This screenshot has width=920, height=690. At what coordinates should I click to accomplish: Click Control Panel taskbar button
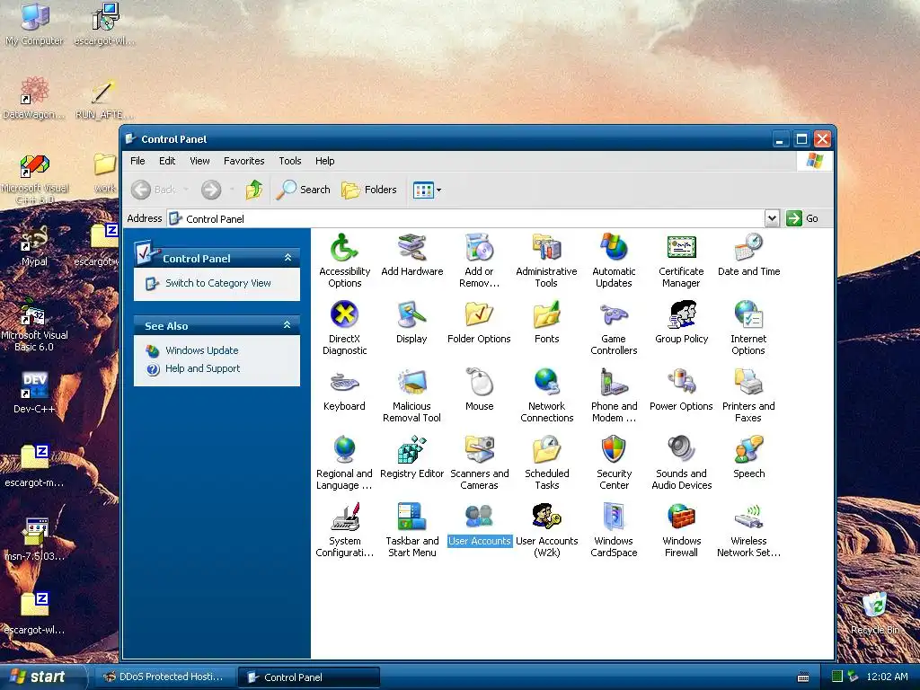point(308,677)
